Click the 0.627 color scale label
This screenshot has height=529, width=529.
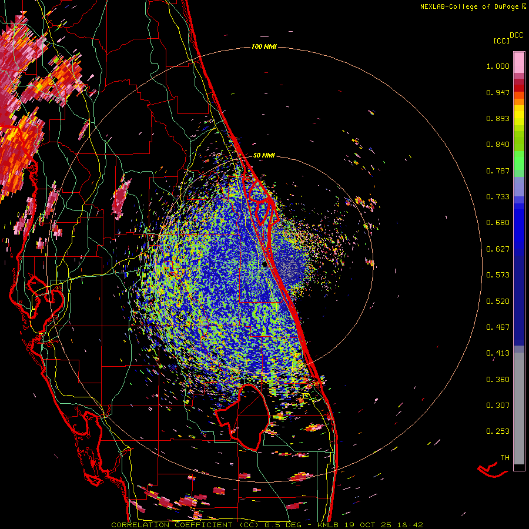tap(498, 249)
